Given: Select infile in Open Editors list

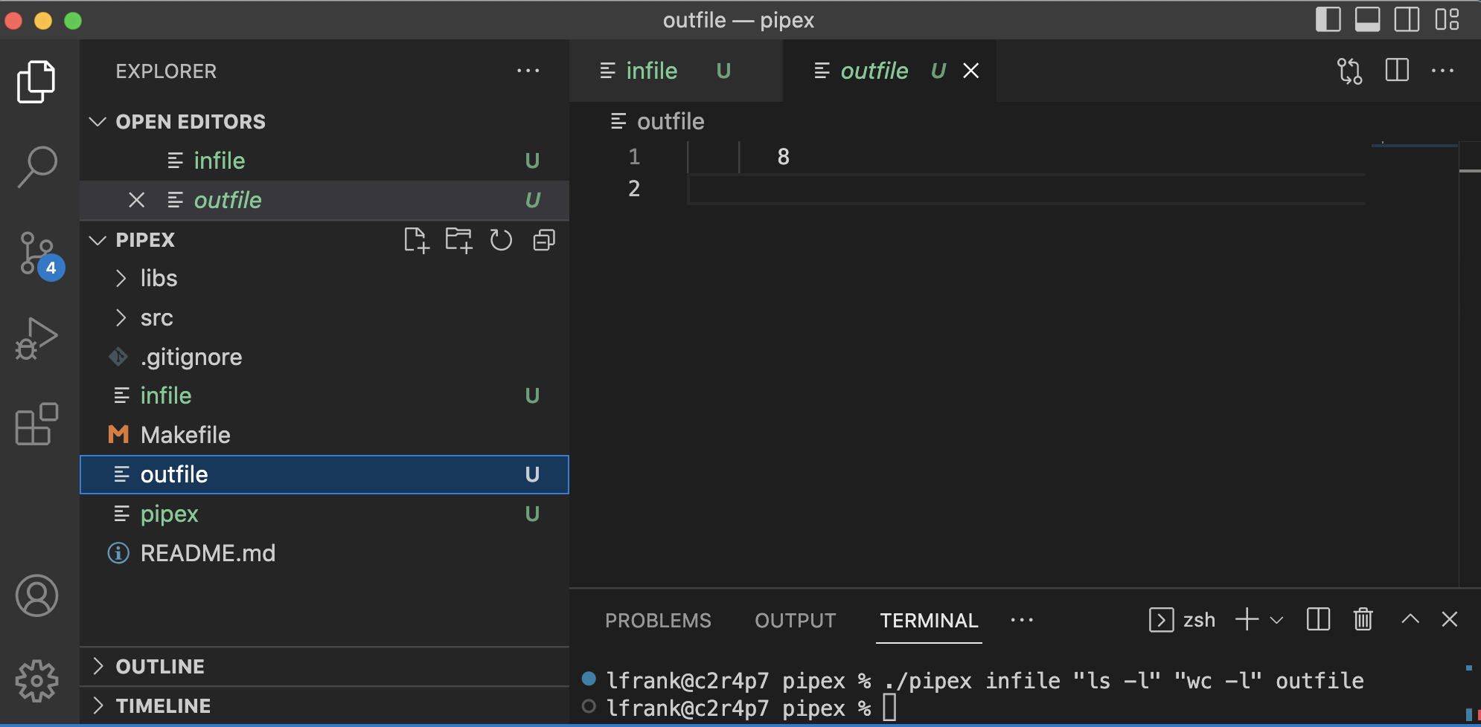Looking at the screenshot, I should click(x=324, y=161).
